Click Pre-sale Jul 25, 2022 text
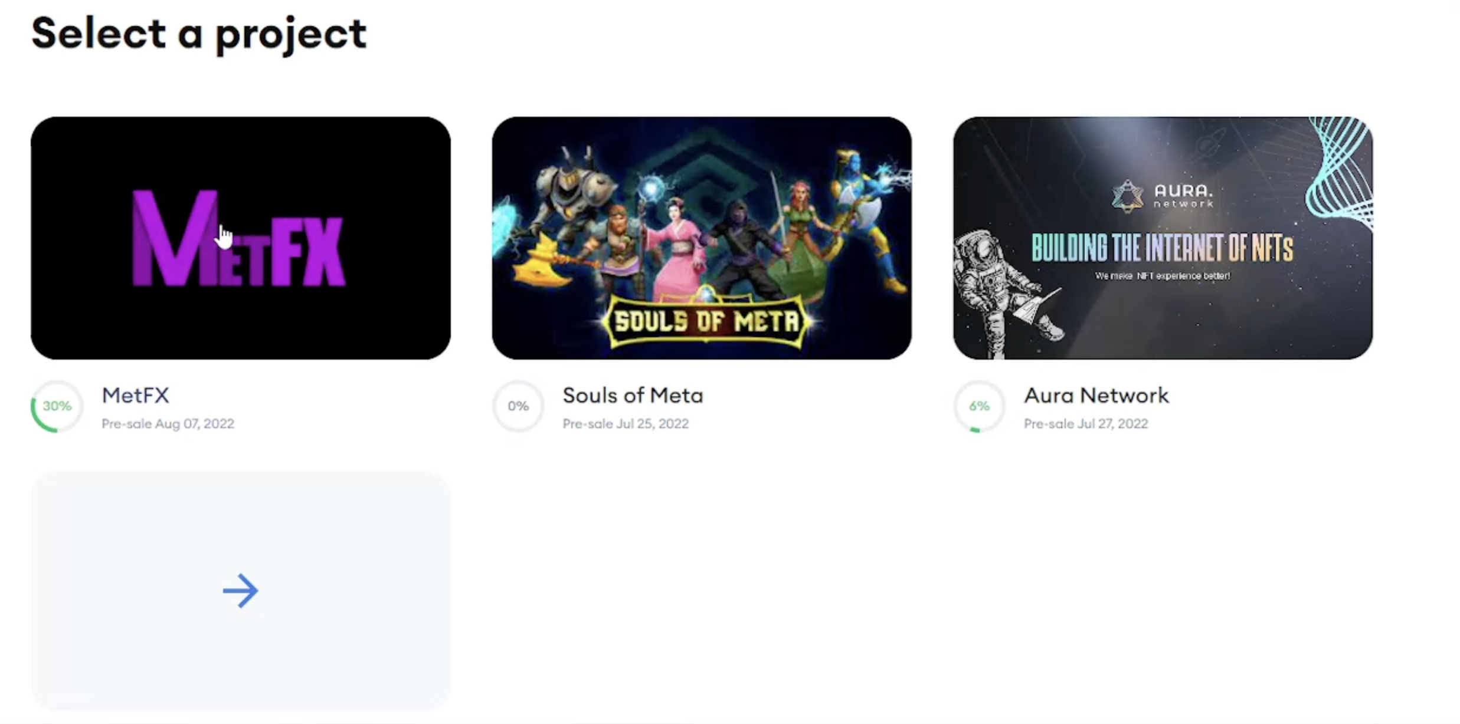The height and width of the screenshot is (724, 1460). coord(626,423)
